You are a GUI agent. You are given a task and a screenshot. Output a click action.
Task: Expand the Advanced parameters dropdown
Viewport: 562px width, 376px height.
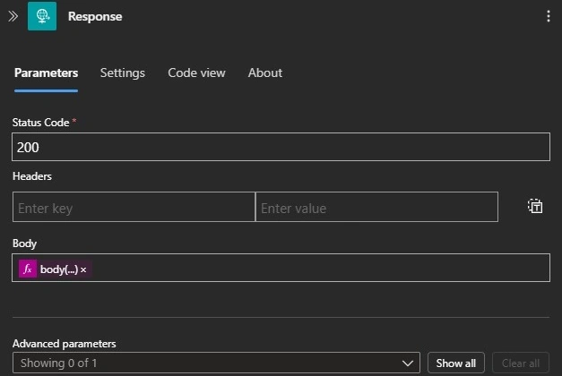coord(216,363)
